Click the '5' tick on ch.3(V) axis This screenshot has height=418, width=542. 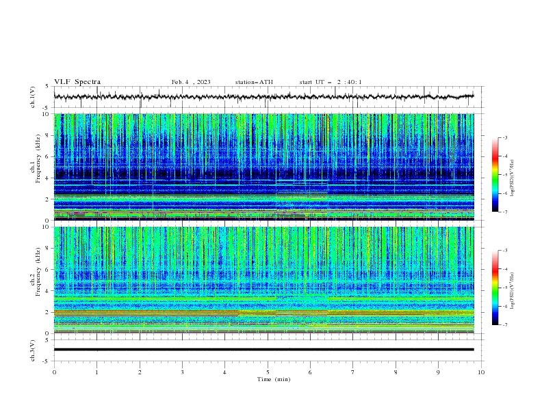tap(47, 339)
